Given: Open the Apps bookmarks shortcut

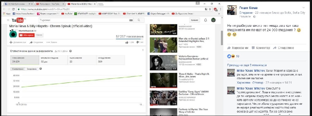Looking at the screenshot, I should 7,14.
